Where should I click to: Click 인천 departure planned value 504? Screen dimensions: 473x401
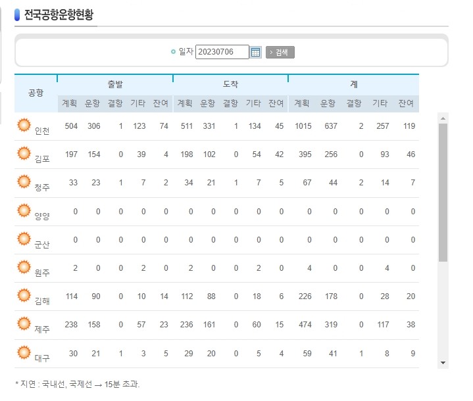pyautogui.click(x=71, y=126)
